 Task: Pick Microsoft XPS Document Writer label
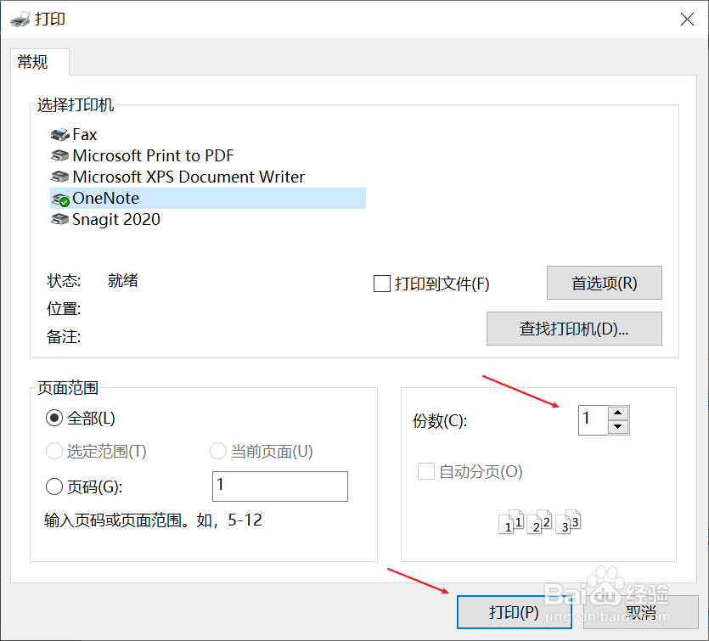[189, 177]
